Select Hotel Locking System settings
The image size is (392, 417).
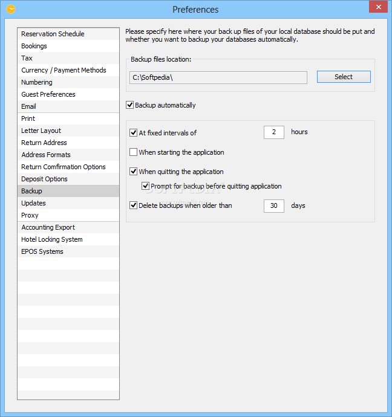(68, 239)
